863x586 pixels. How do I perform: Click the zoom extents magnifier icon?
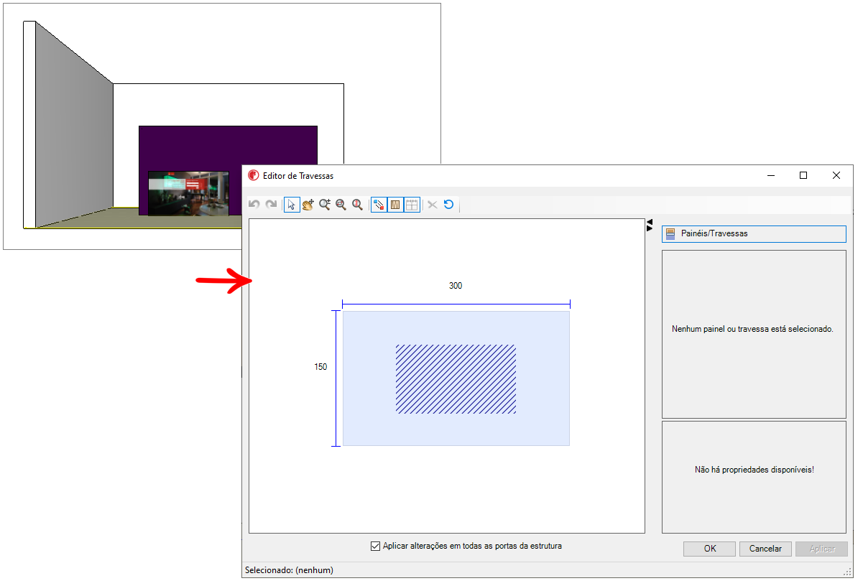pos(357,205)
